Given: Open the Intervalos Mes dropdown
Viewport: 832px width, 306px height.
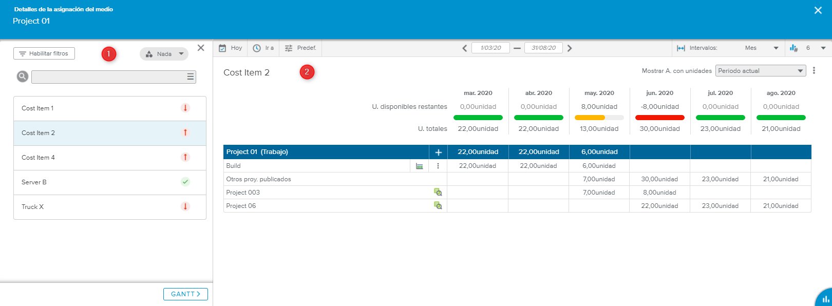Looking at the screenshot, I should pyautogui.click(x=761, y=48).
